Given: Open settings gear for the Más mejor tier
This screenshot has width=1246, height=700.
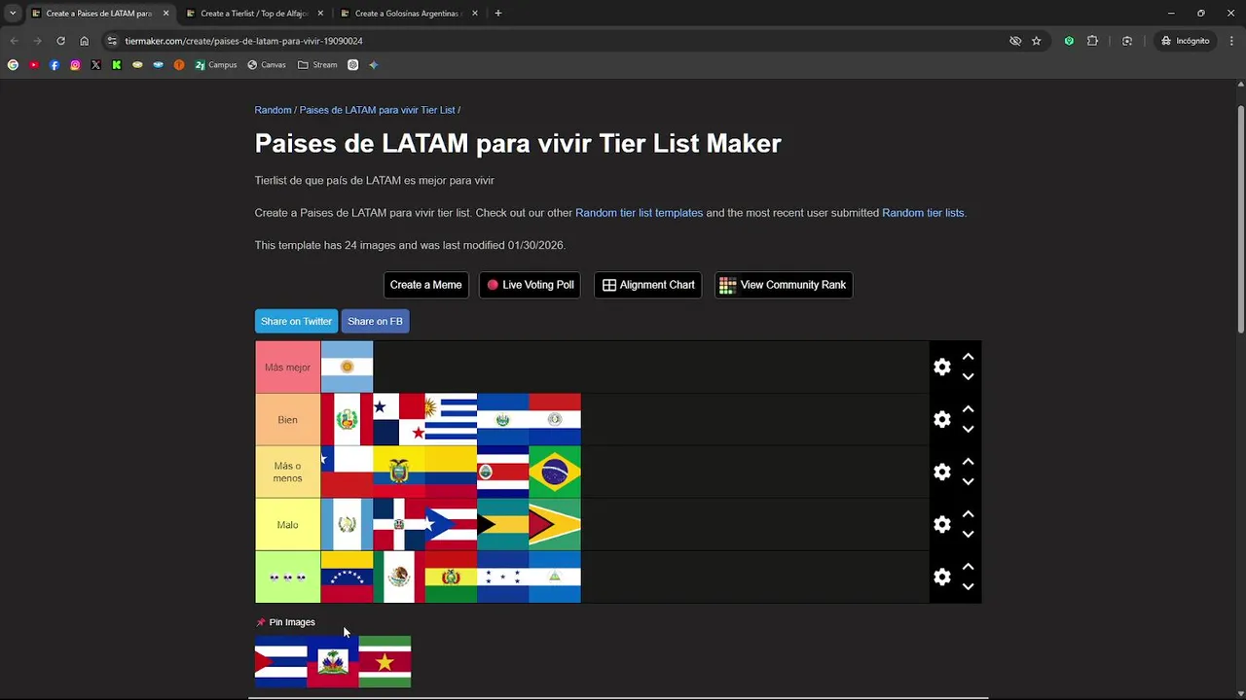Looking at the screenshot, I should [x=941, y=367].
